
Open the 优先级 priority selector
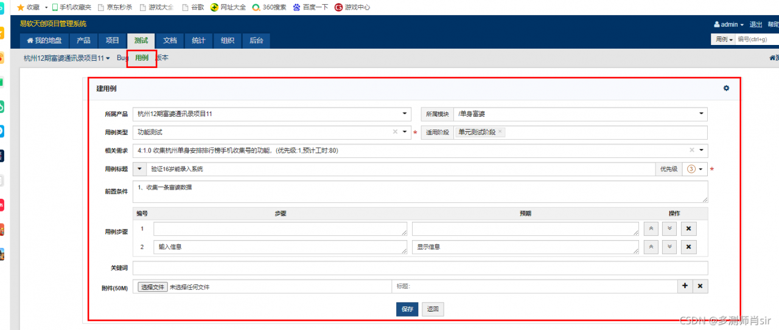coord(694,169)
